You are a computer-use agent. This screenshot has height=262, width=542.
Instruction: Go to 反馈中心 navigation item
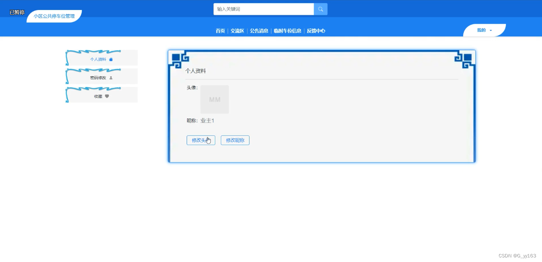pyautogui.click(x=316, y=31)
